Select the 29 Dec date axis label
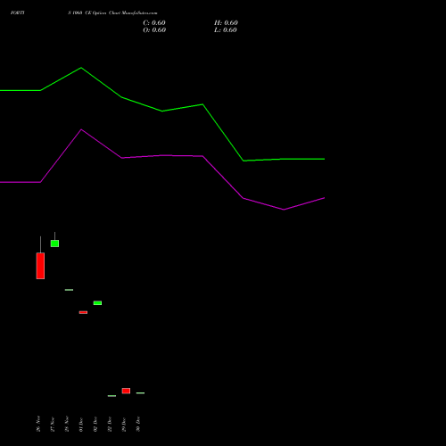This screenshot has width=446, height=446. point(124,424)
